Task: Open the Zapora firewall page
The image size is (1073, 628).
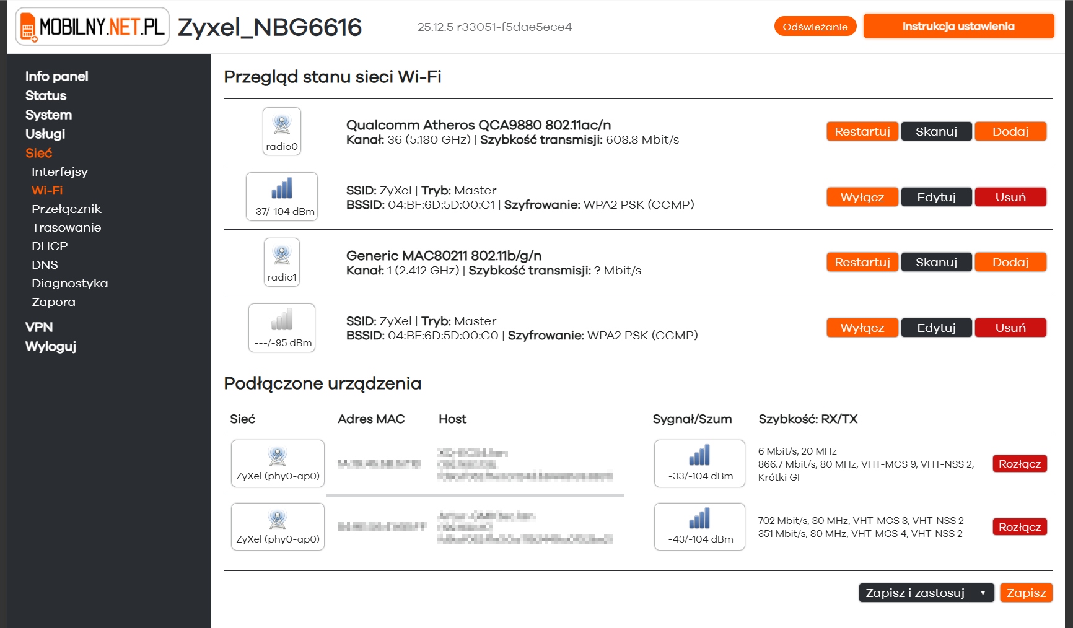Action: click(53, 302)
